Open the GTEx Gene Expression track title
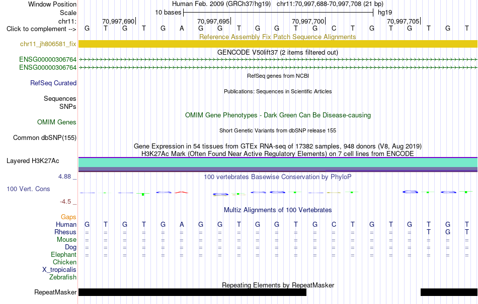Screen dimensions: 478x304 coord(278,146)
